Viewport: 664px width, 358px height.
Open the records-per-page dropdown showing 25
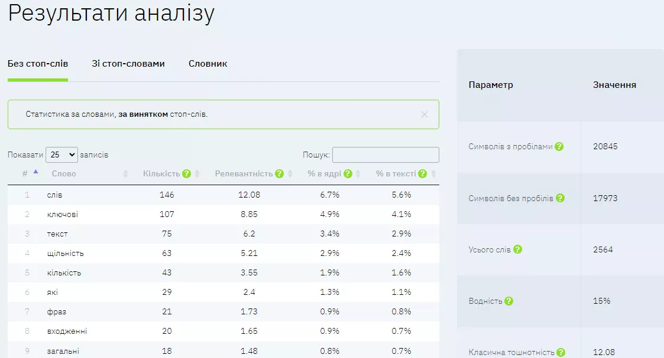tap(62, 155)
